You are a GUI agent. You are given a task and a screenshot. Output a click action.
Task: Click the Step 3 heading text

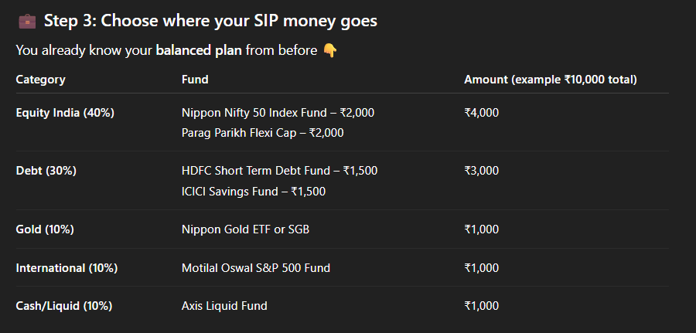click(x=210, y=21)
